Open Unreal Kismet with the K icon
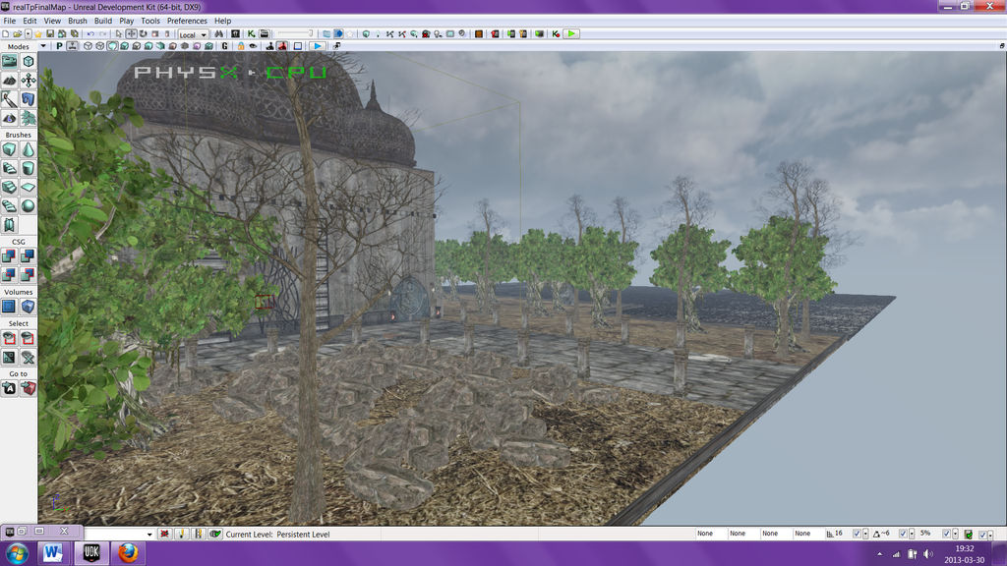 click(x=251, y=34)
